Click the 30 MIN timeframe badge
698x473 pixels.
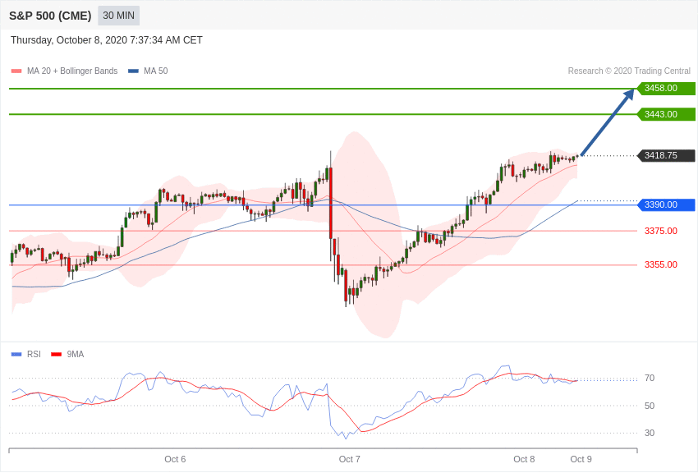click(x=118, y=16)
